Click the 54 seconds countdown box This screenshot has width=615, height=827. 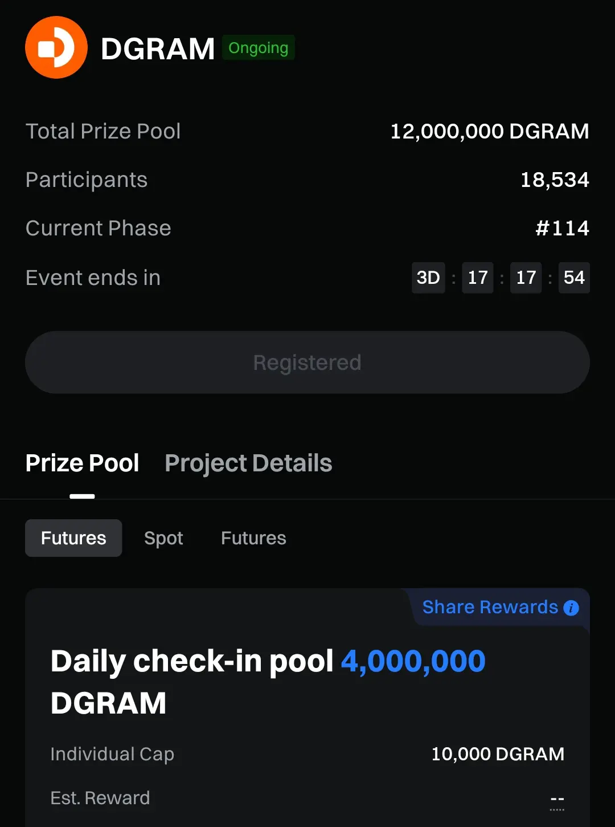click(574, 278)
